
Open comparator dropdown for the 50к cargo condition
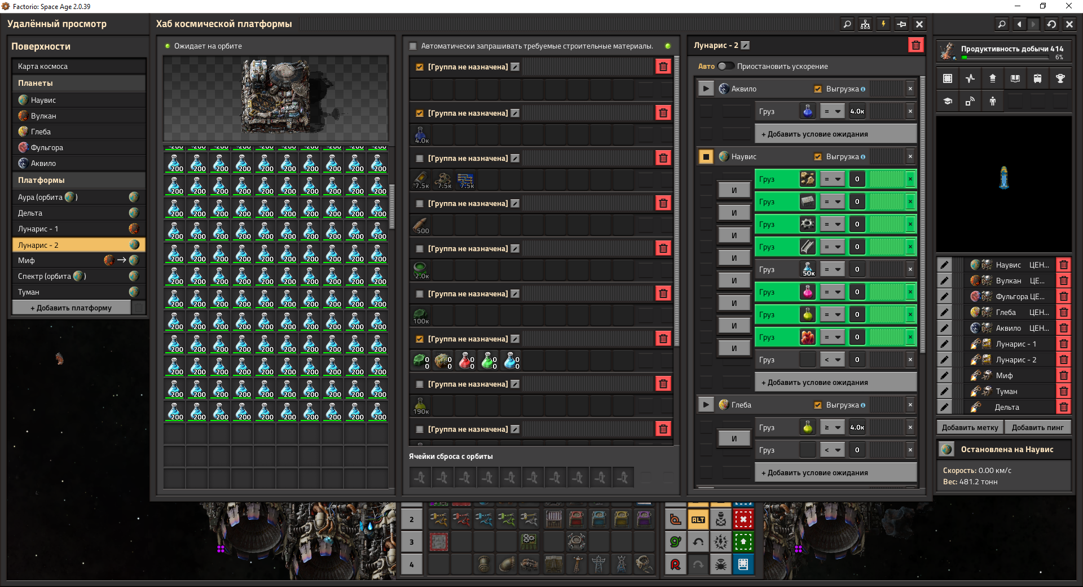click(832, 269)
